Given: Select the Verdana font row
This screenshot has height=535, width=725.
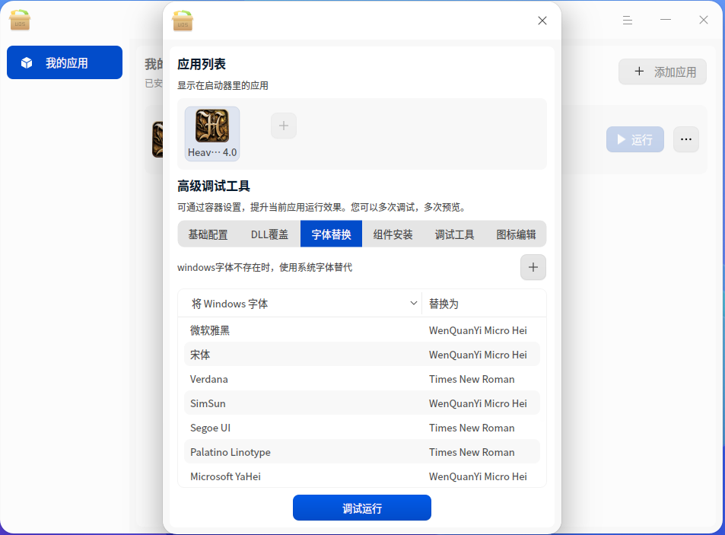Looking at the screenshot, I should pos(362,379).
